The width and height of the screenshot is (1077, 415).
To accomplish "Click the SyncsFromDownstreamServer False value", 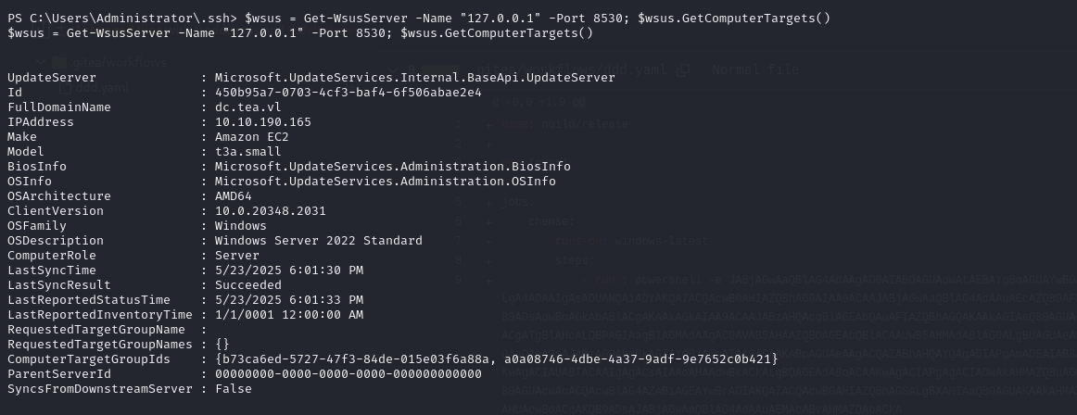I will click(x=233, y=389).
